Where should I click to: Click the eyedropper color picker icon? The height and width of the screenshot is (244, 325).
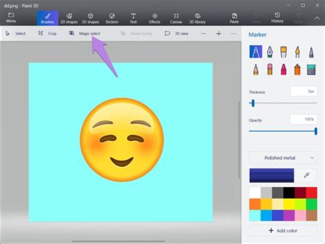pyautogui.click(x=306, y=175)
